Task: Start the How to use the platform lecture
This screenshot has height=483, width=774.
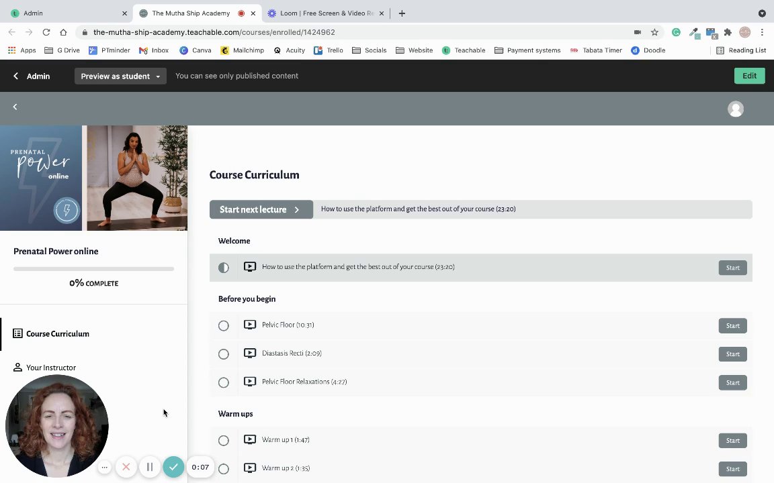Action: click(732, 268)
